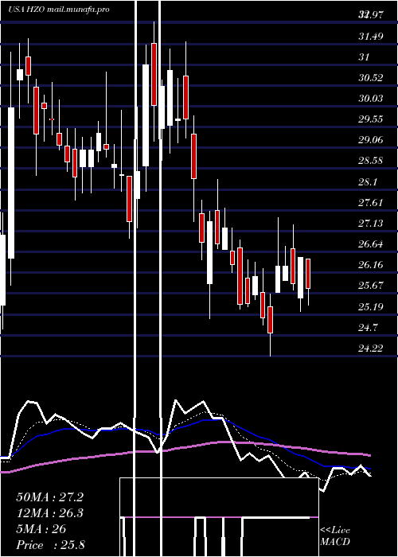Click the USA HZO mail.munafa.pro title text
Screen dimensions: 398x557
pos(59,10)
